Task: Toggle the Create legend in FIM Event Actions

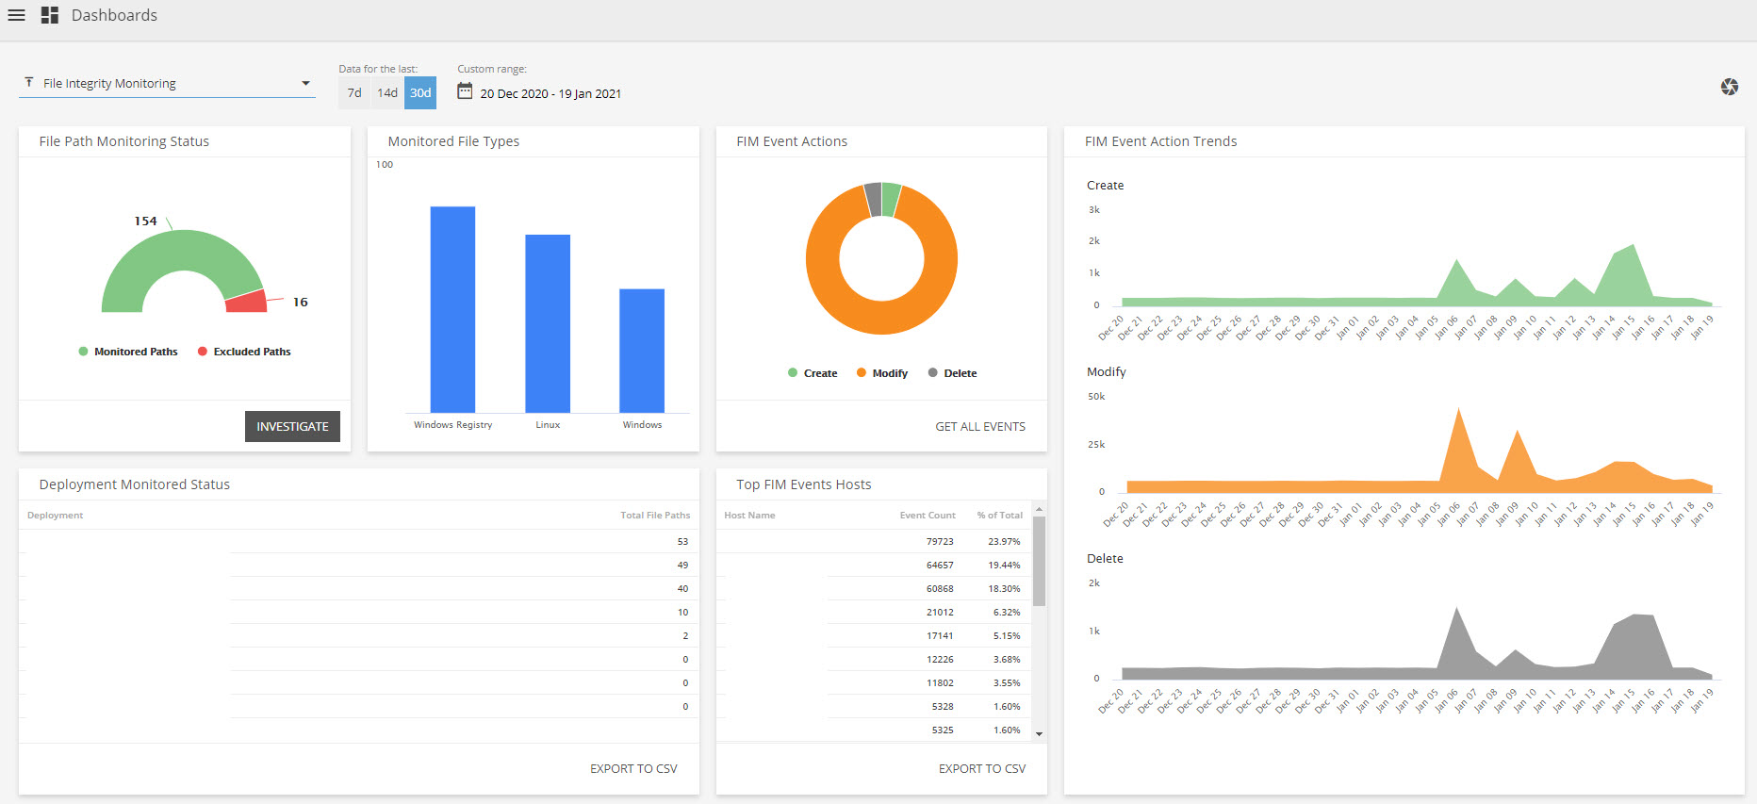Action: 813,373
